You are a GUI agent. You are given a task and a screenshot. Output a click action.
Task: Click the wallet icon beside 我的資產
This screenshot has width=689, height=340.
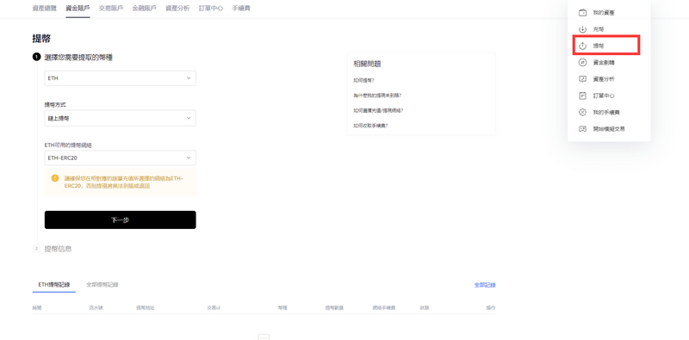pos(583,13)
